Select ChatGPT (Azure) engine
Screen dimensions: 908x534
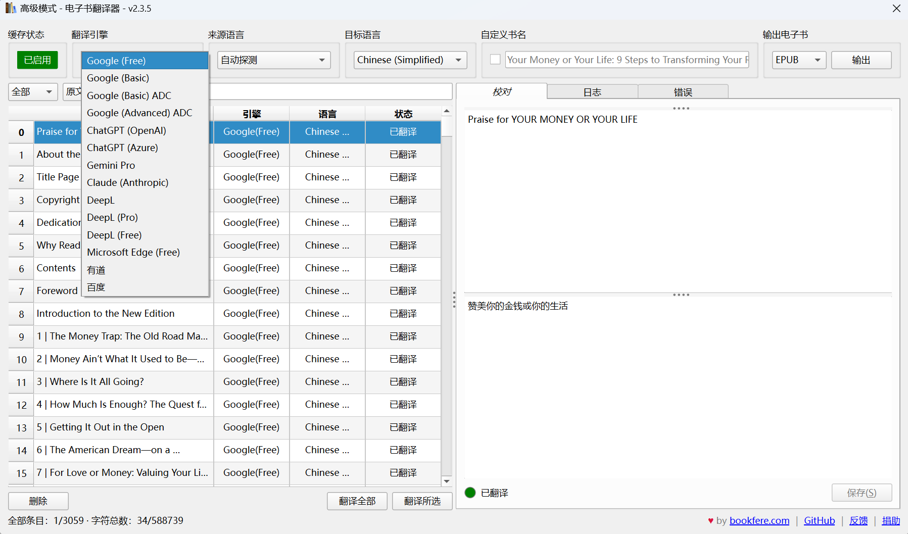[x=145, y=148]
